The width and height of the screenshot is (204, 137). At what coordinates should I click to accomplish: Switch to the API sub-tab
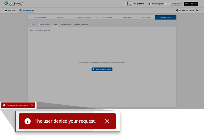click(x=33, y=25)
